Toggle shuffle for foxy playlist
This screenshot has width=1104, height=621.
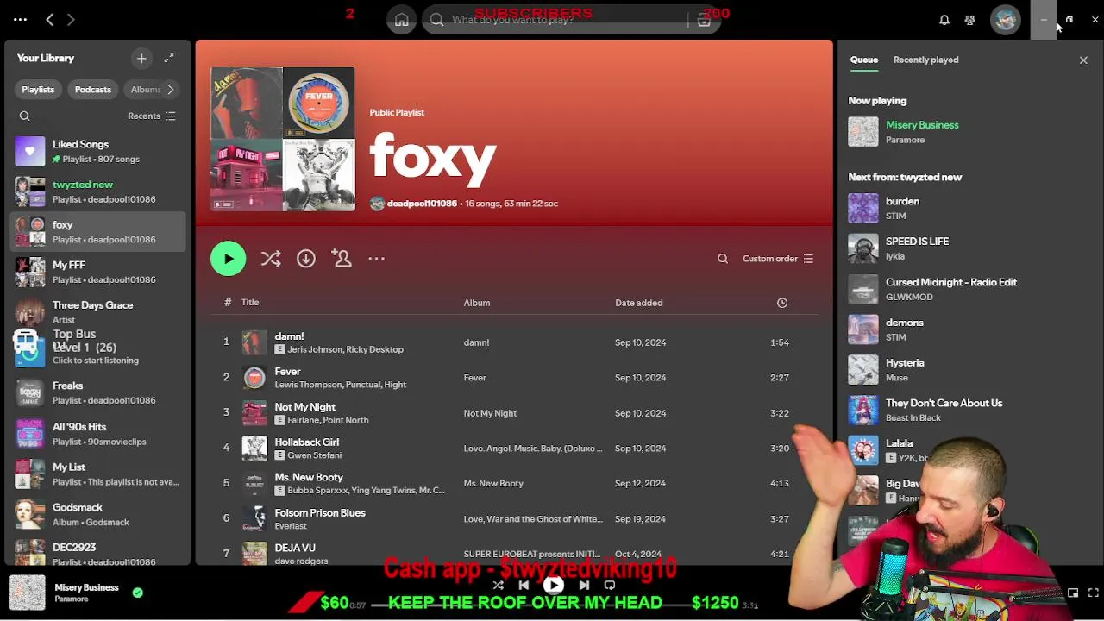point(271,259)
